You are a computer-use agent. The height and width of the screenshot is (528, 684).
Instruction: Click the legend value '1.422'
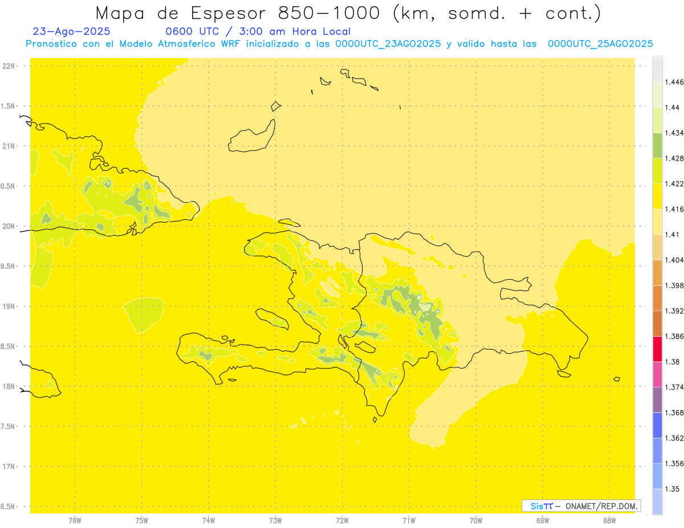675,183
